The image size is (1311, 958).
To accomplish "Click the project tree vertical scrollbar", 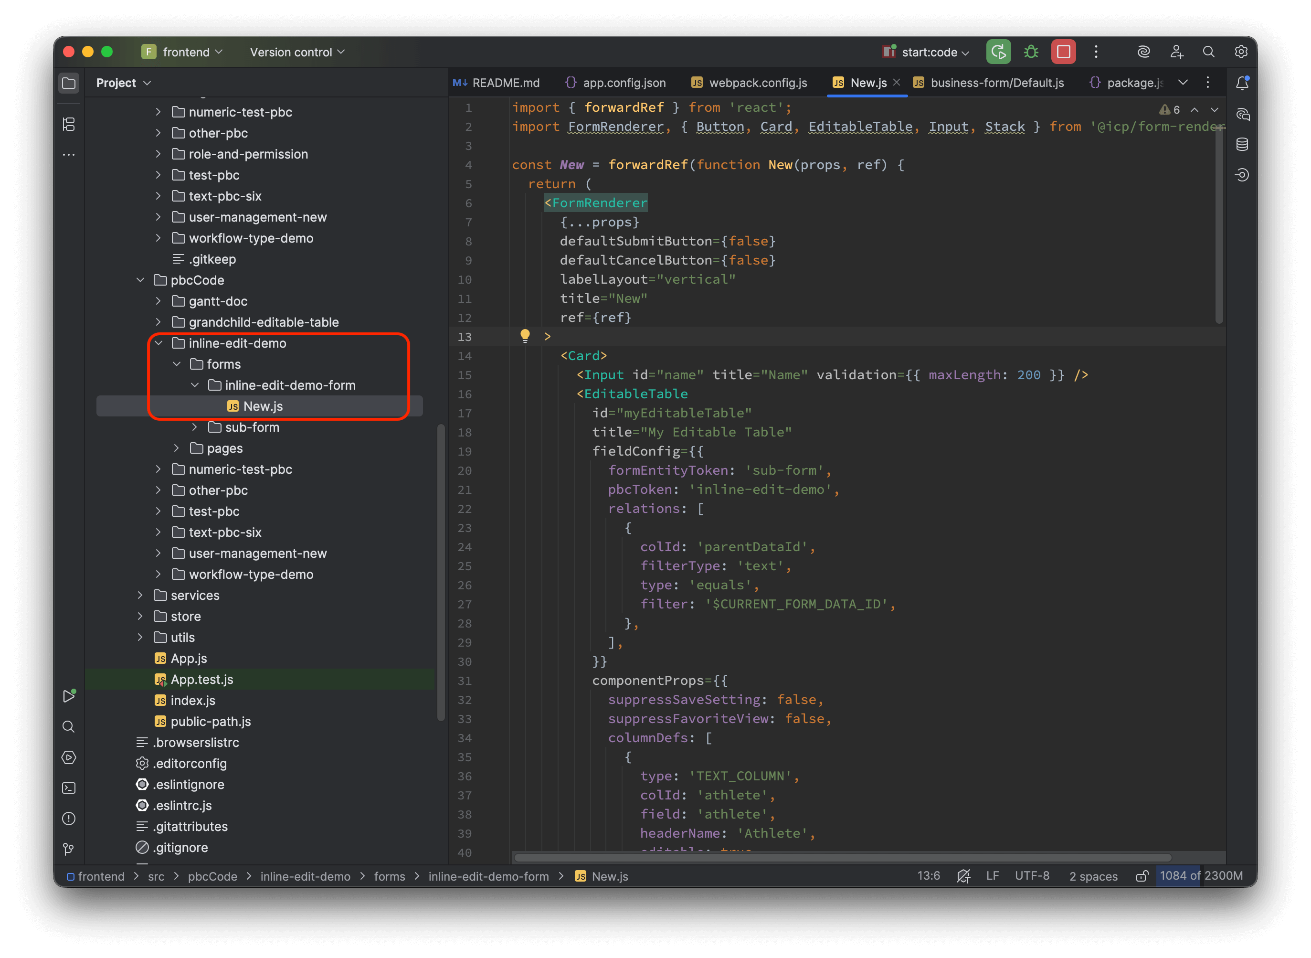I will tap(441, 573).
